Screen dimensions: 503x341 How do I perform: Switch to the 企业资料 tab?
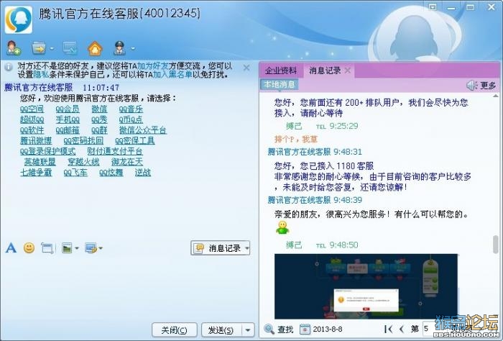(x=281, y=71)
